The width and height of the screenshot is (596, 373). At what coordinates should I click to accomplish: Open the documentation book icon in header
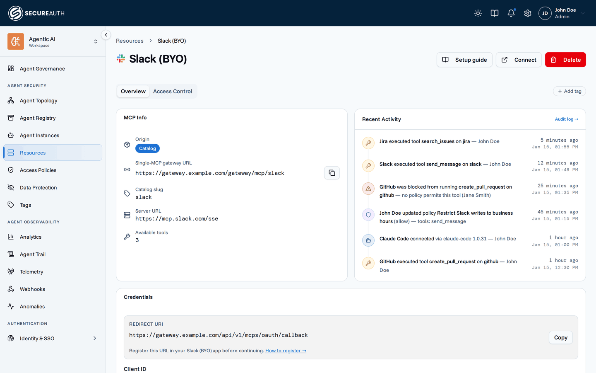495,13
